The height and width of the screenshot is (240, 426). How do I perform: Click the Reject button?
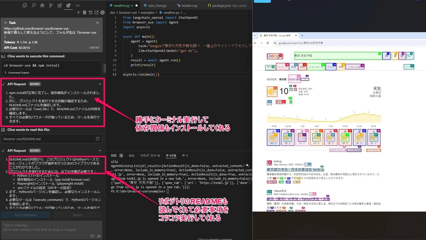click(x=77, y=215)
